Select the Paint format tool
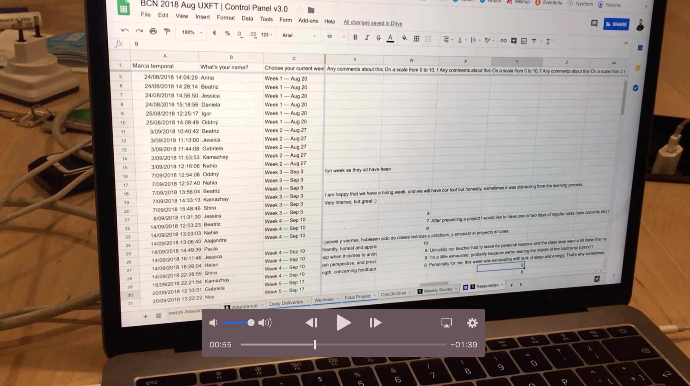Image resolution: width=690 pixels, height=386 pixels. point(167,32)
